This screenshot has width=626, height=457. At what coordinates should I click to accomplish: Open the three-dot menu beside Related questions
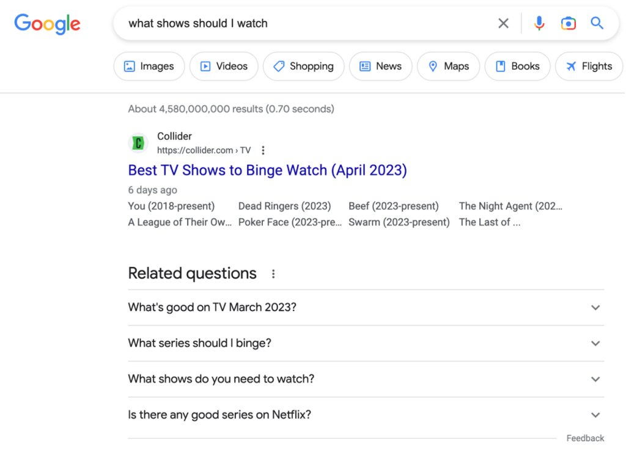[273, 274]
